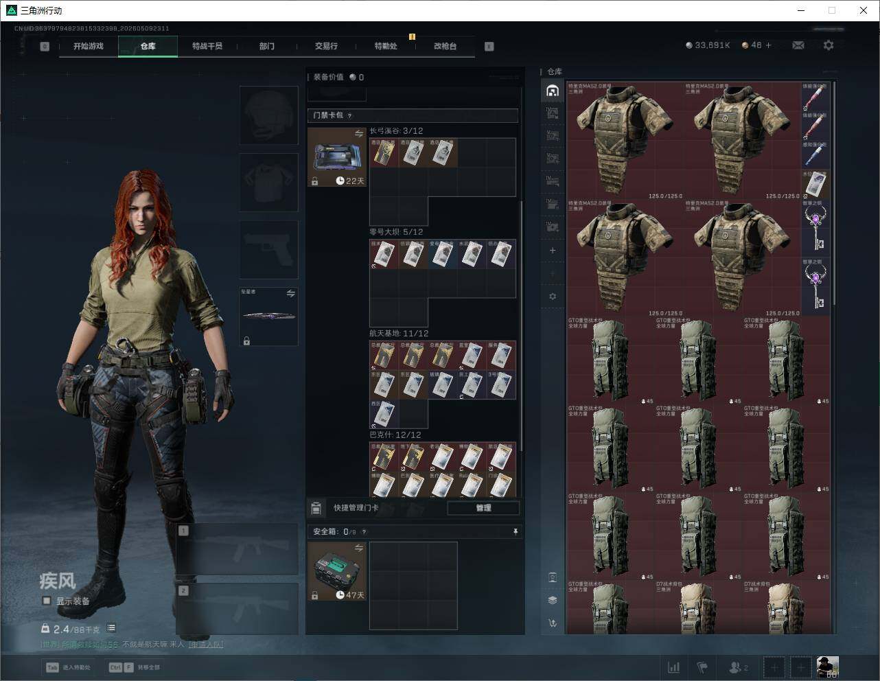880x681 pixels.
Task: Click the 零号大坝: 5/12 label
Action: tap(396, 232)
